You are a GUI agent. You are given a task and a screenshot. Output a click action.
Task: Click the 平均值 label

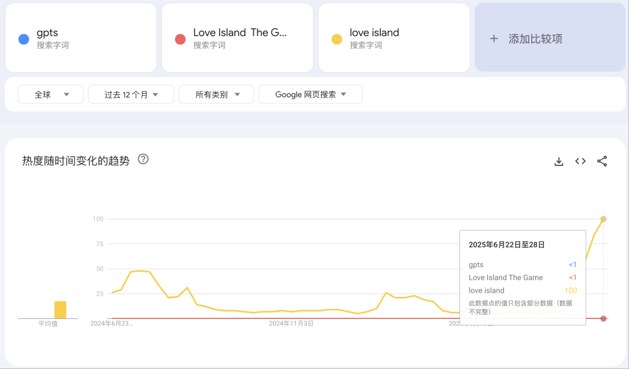(48, 324)
